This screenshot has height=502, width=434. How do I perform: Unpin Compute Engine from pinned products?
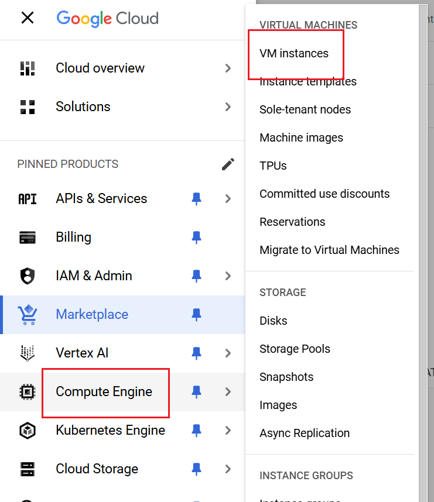196,392
